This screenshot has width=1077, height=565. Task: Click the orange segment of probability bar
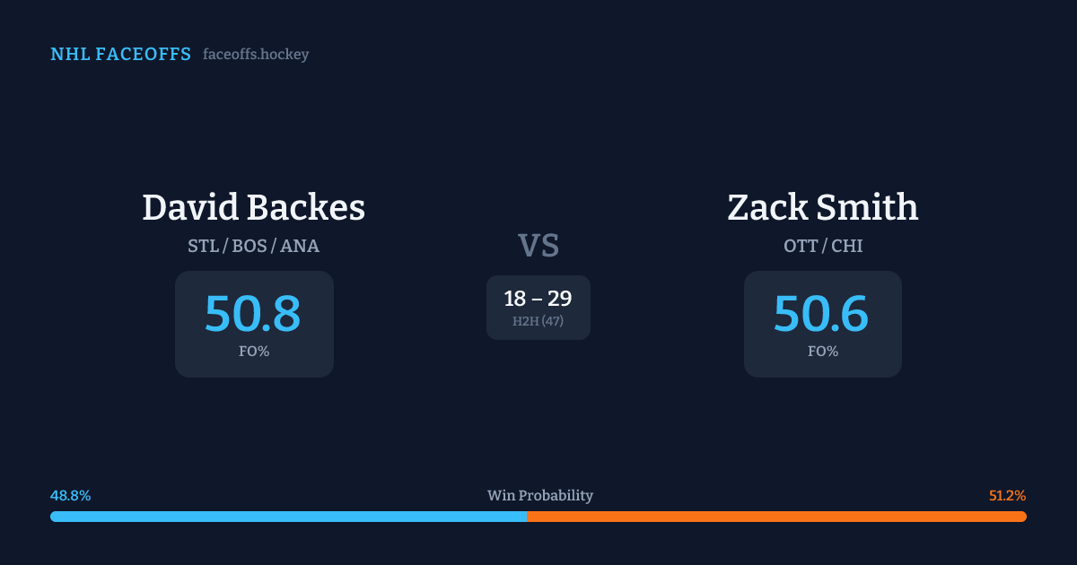pos(776,517)
